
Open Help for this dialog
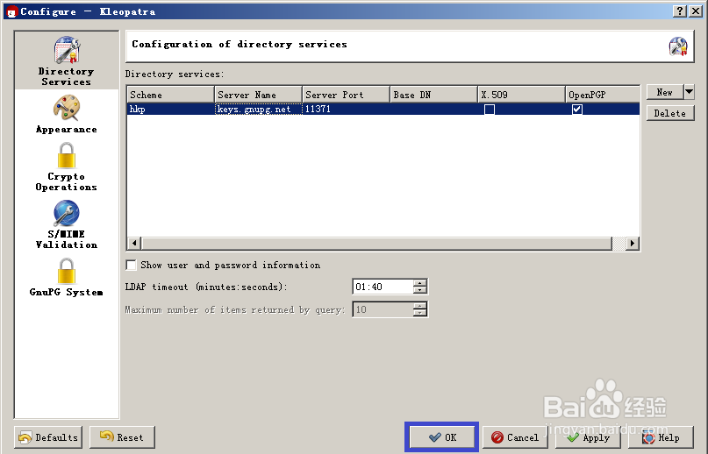click(661, 436)
